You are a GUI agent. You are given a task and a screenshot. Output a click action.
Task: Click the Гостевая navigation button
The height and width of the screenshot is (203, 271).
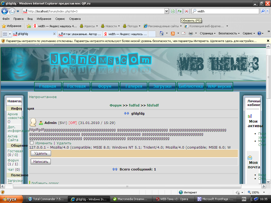[x=76, y=86]
